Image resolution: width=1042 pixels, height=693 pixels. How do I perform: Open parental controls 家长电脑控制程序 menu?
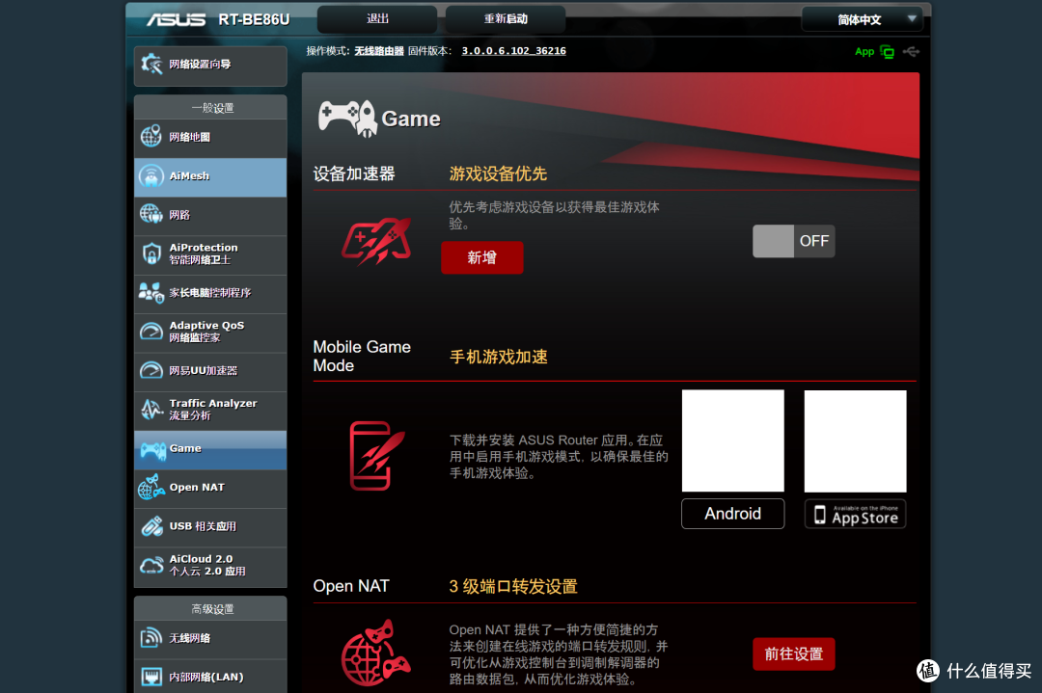(x=209, y=293)
